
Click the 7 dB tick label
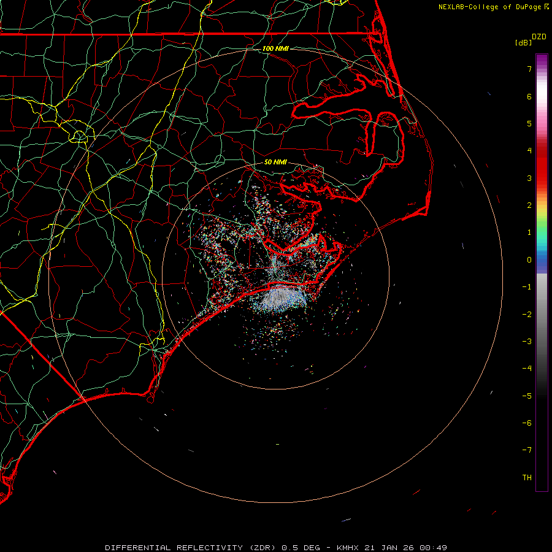point(528,69)
